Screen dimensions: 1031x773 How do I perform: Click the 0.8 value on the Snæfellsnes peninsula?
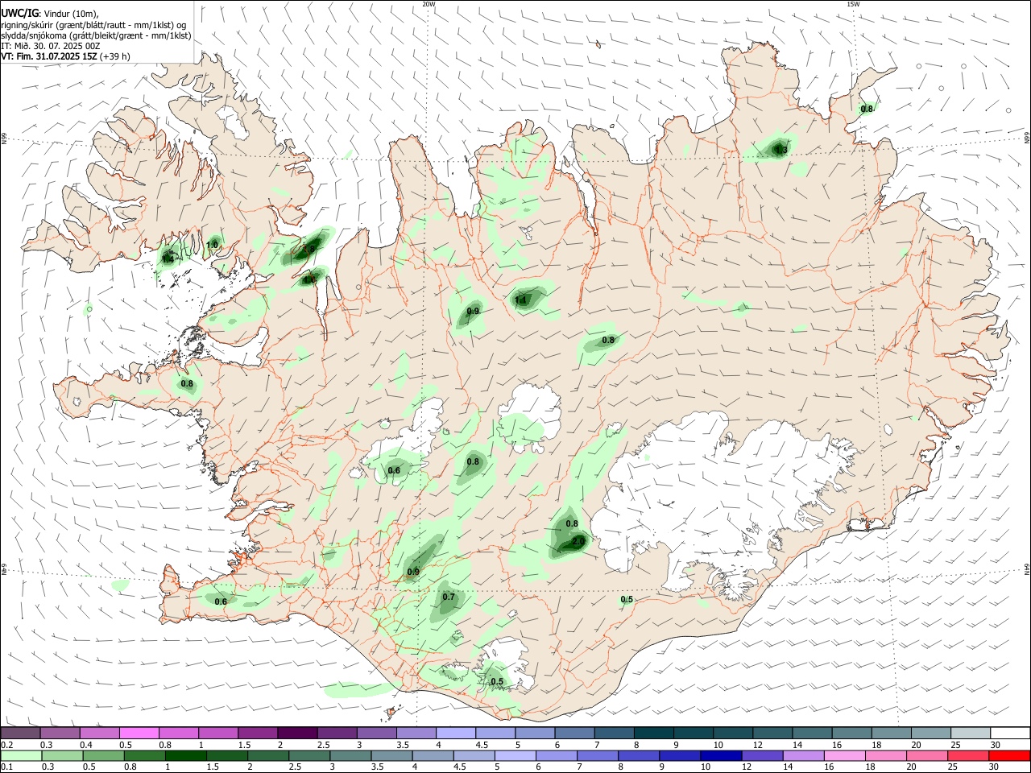(187, 384)
